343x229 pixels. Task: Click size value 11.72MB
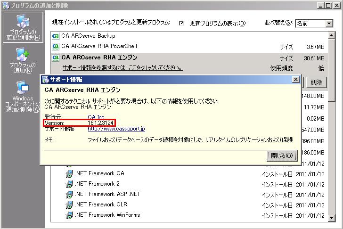point(314,107)
